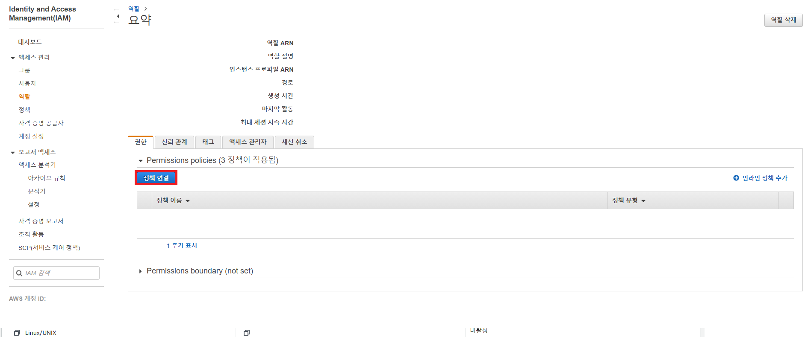Viewport: 808px width, 337px height.
Task: Go to 역할 breadcrumb link
Action: point(134,9)
